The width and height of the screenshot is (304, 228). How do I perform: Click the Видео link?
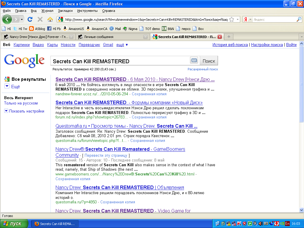pos(38,45)
